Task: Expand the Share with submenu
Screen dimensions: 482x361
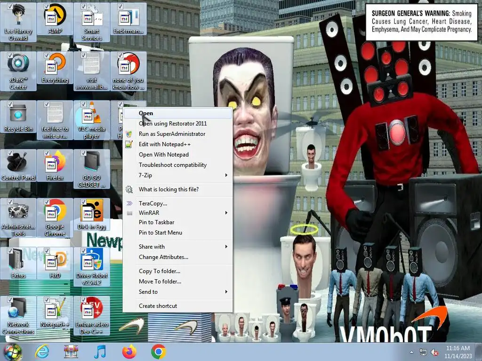Action: [x=177, y=246]
